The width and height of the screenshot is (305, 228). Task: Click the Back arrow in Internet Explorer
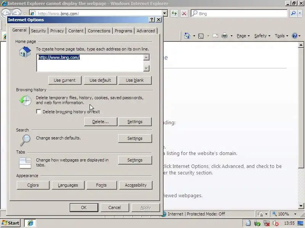pyautogui.click(x=6, y=13)
